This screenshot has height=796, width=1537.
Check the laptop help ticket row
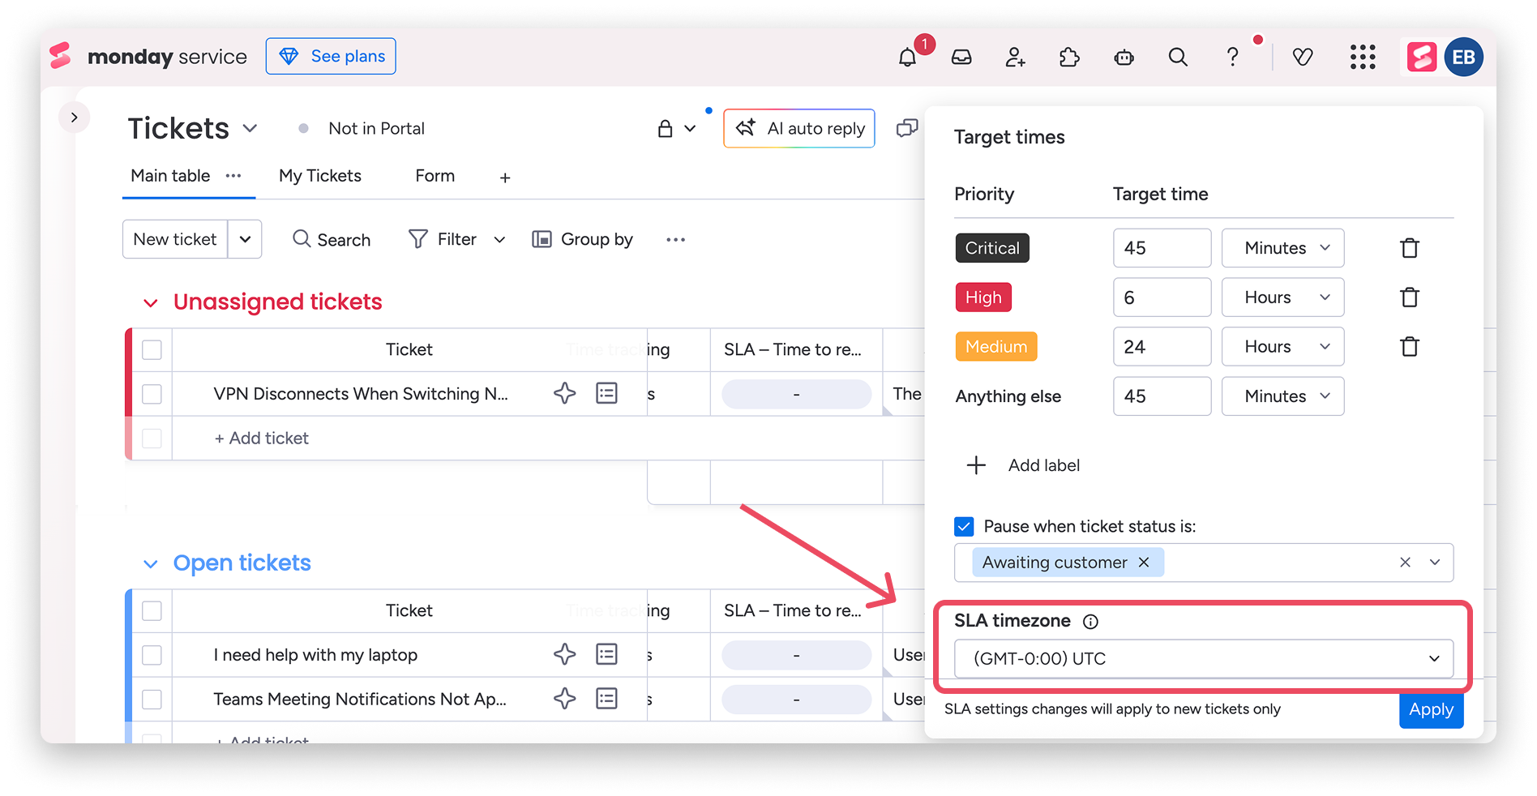click(152, 655)
